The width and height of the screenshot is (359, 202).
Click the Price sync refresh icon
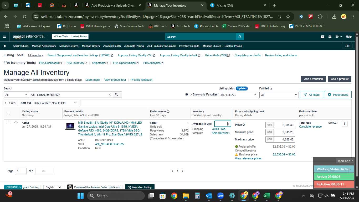click(244, 125)
